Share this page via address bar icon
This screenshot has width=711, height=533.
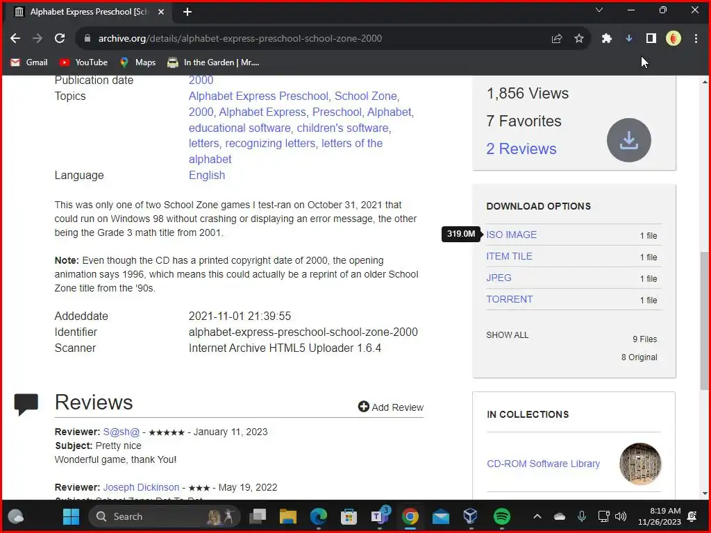pos(557,39)
